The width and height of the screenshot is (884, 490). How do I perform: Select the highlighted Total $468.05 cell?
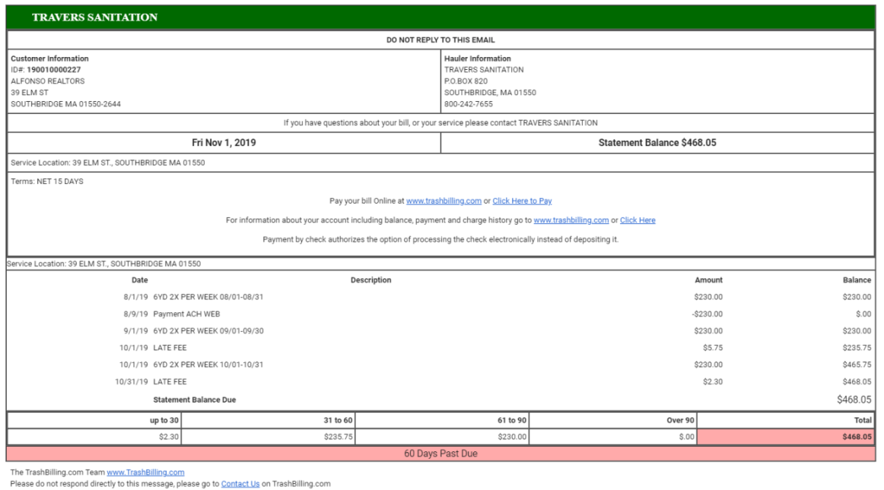pyautogui.click(x=785, y=437)
